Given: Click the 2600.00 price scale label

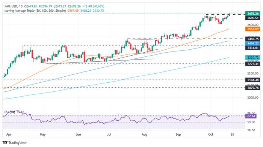Looking at the screenshot, I should (253, 25).
